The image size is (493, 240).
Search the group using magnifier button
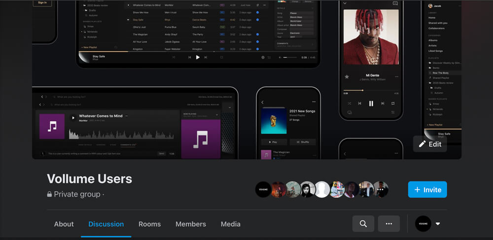(363, 224)
